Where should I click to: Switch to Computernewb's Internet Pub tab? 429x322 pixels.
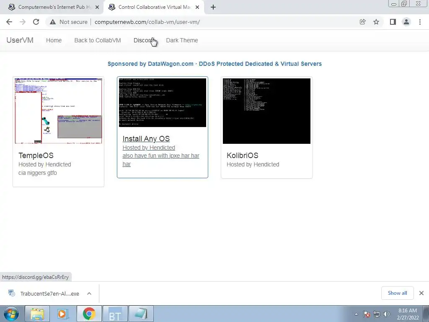click(x=51, y=7)
